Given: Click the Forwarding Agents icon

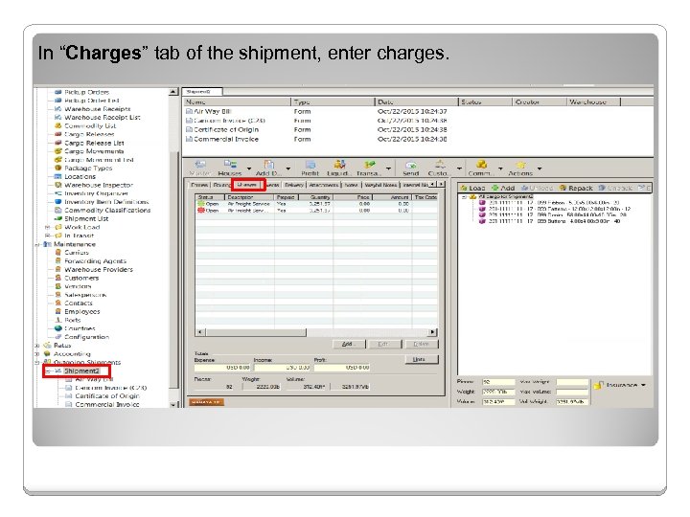Looking at the screenshot, I should click(x=57, y=260).
